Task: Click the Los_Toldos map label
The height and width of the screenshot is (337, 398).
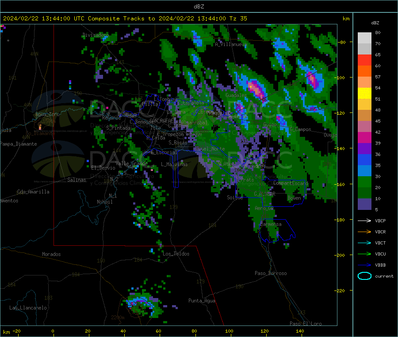Action: pyautogui.click(x=176, y=254)
